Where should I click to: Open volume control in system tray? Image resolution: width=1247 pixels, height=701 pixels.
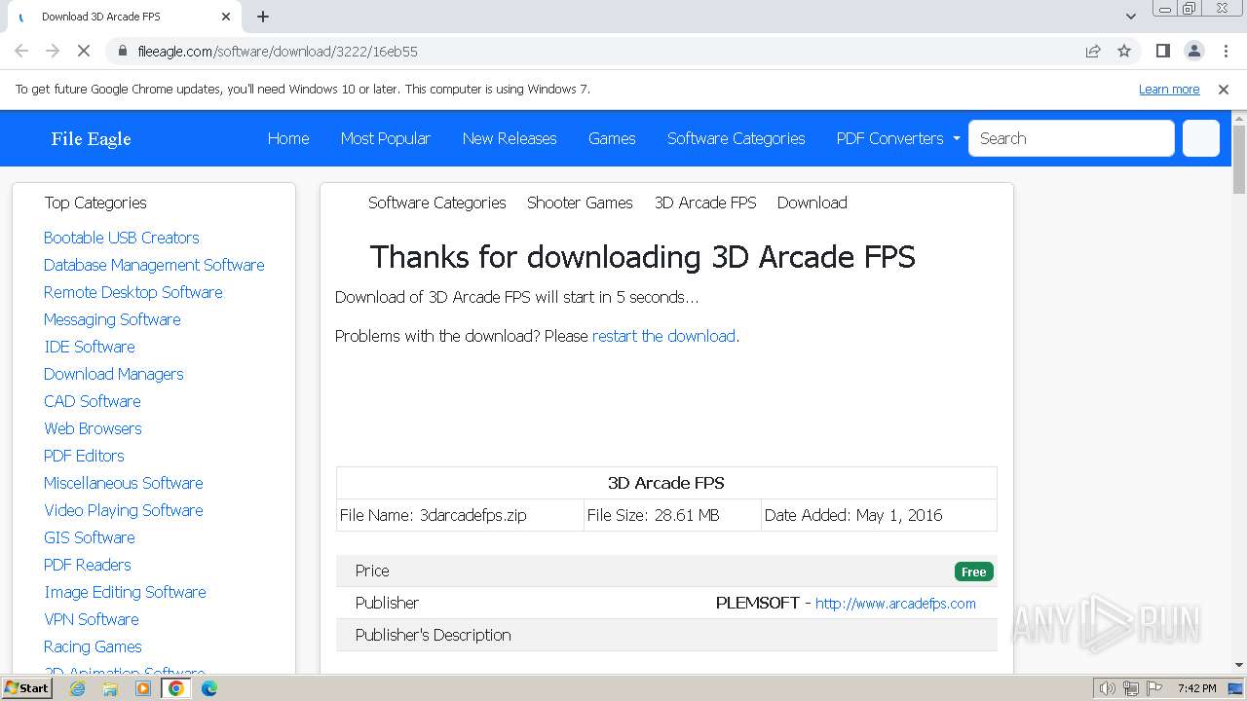[x=1107, y=688]
